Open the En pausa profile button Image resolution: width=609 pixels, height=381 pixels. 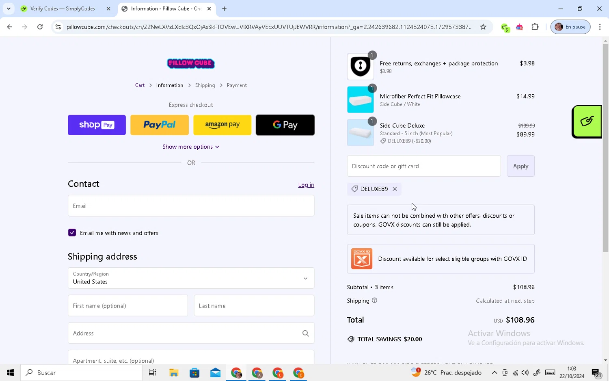(570, 27)
